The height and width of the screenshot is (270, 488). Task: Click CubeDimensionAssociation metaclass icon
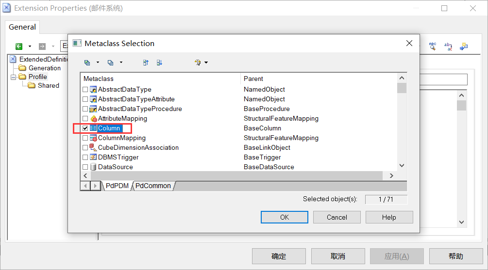click(x=93, y=147)
